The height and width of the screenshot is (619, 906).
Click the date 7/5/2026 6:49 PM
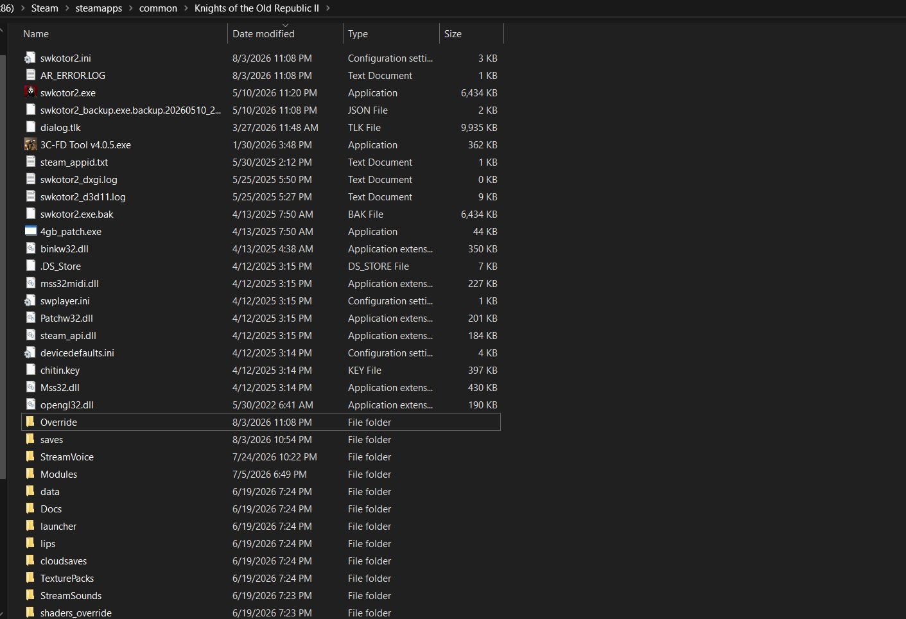(x=270, y=474)
